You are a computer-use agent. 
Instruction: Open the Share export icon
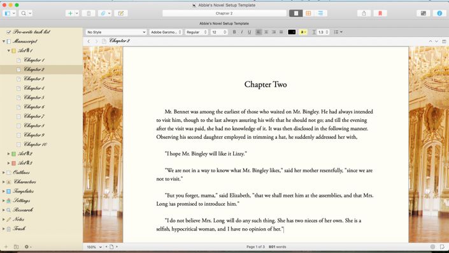(364, 13)
